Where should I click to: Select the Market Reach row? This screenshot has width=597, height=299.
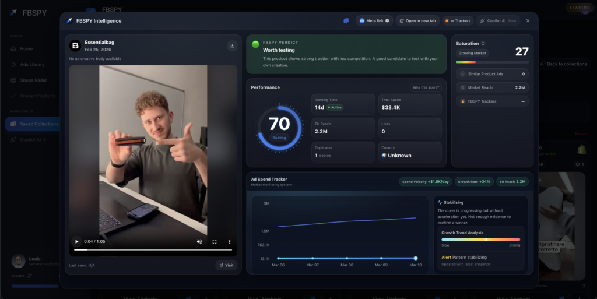coord(492,87)
